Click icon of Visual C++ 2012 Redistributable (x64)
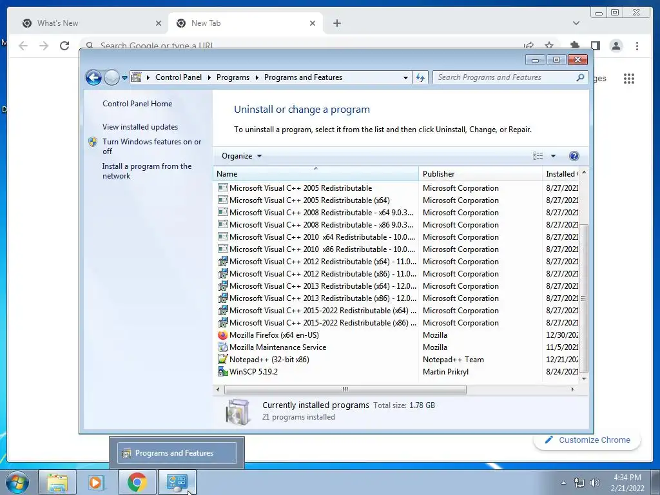660x495 pixels. coord(222,262)
